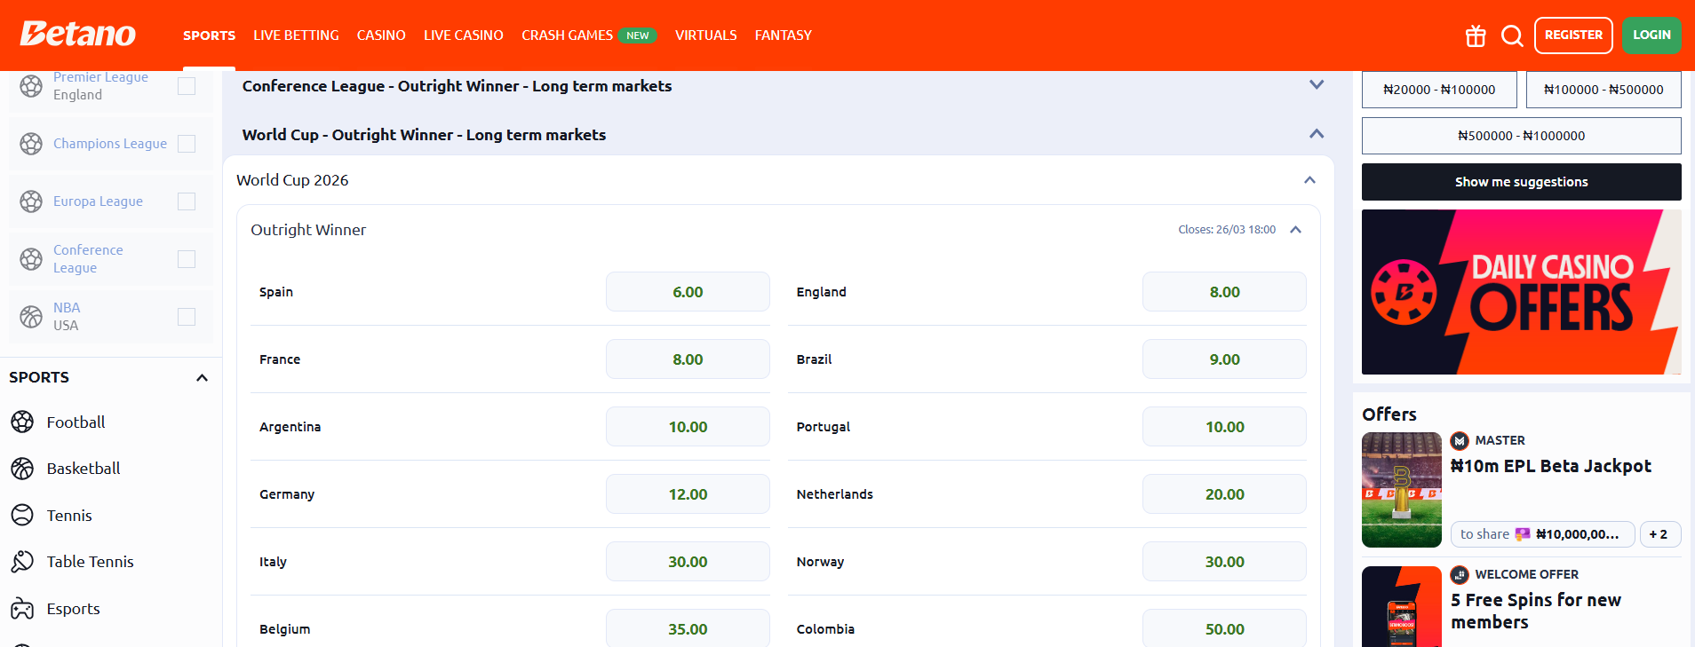This screenshot has height=647, width=1695.
Task: Pick England odds 8.00
Action: [1224, 292]
